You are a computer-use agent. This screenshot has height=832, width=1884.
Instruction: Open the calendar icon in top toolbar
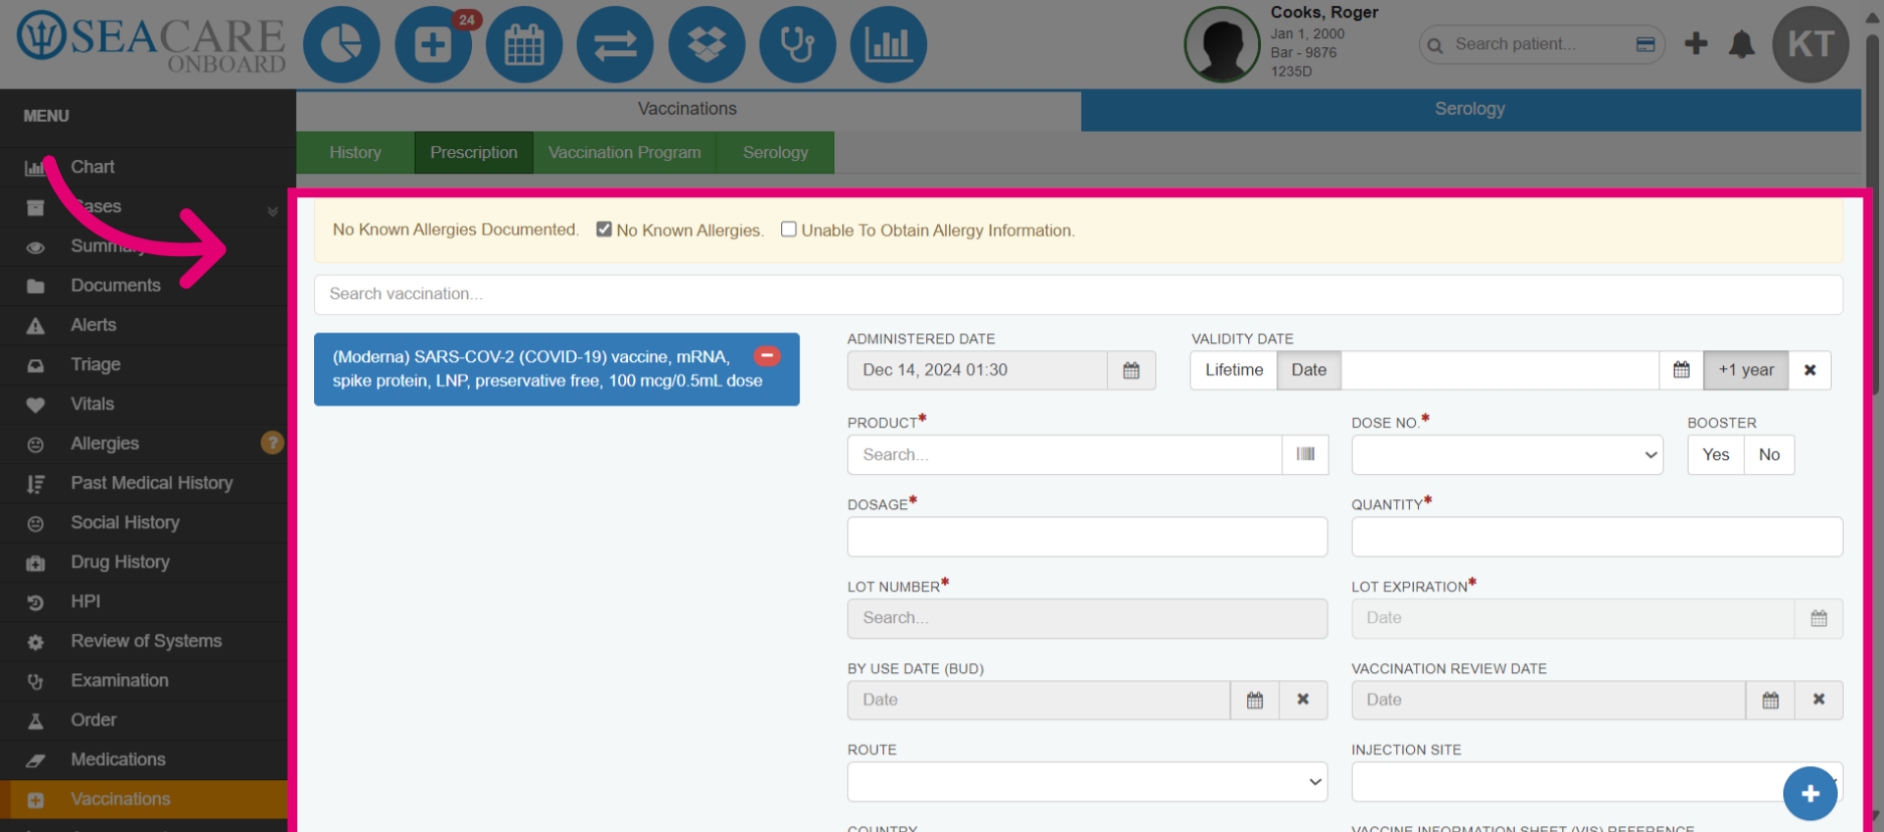coord(524,44)
